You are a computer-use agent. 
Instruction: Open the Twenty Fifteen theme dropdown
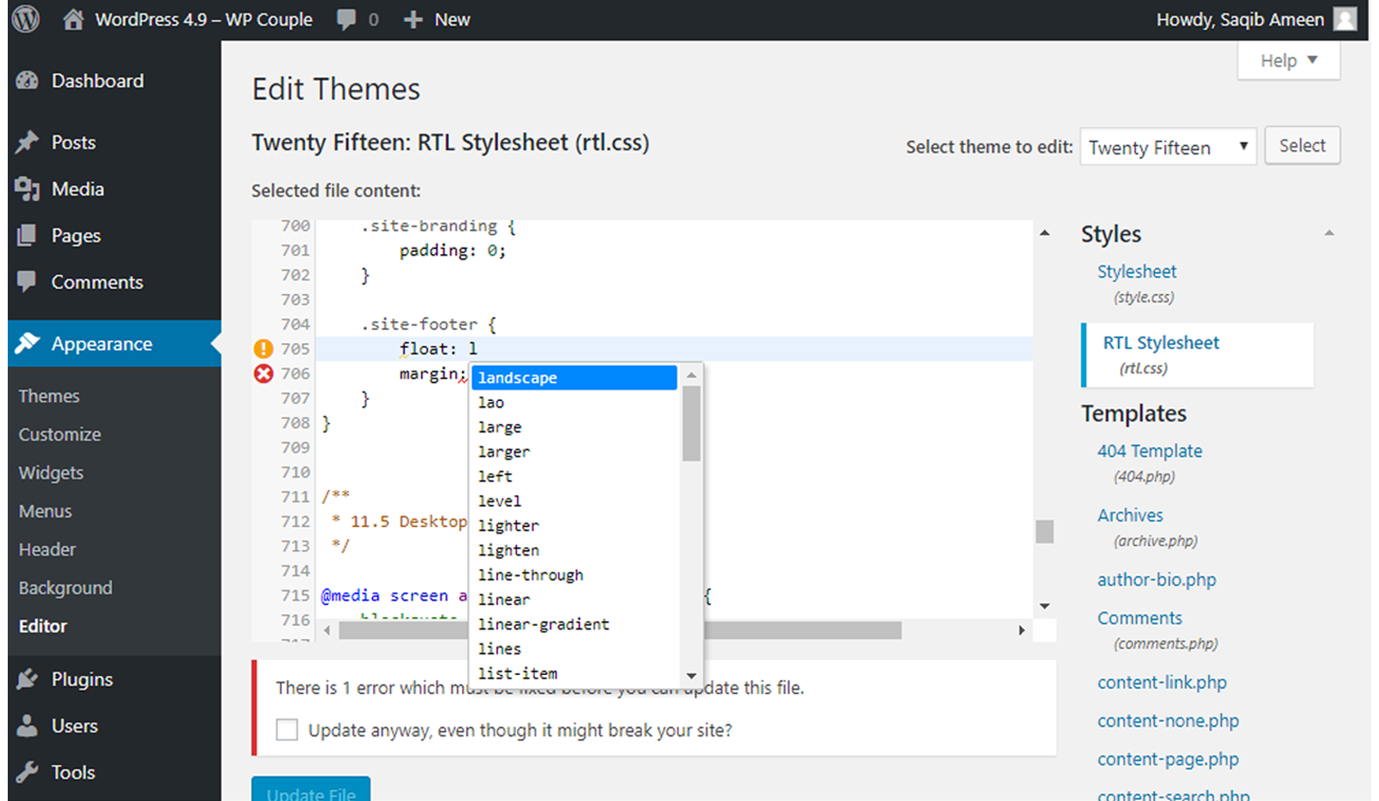[x=1168, y=147]
